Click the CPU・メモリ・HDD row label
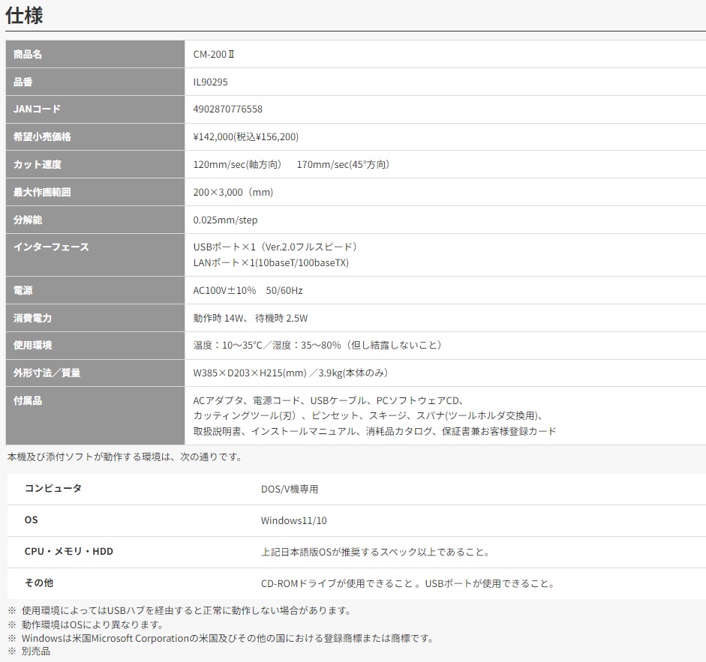Image resolution: width=706 pixels, height=662 pixels. point(69,551)
